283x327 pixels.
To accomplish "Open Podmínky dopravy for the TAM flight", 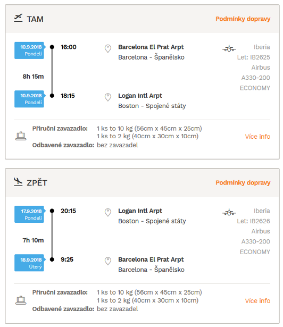I will click(243, 19).
